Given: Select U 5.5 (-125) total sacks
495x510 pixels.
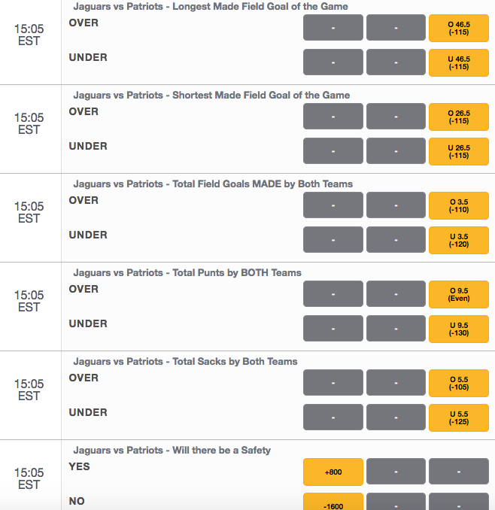Looking at the screenshot, I should (459, 418).
